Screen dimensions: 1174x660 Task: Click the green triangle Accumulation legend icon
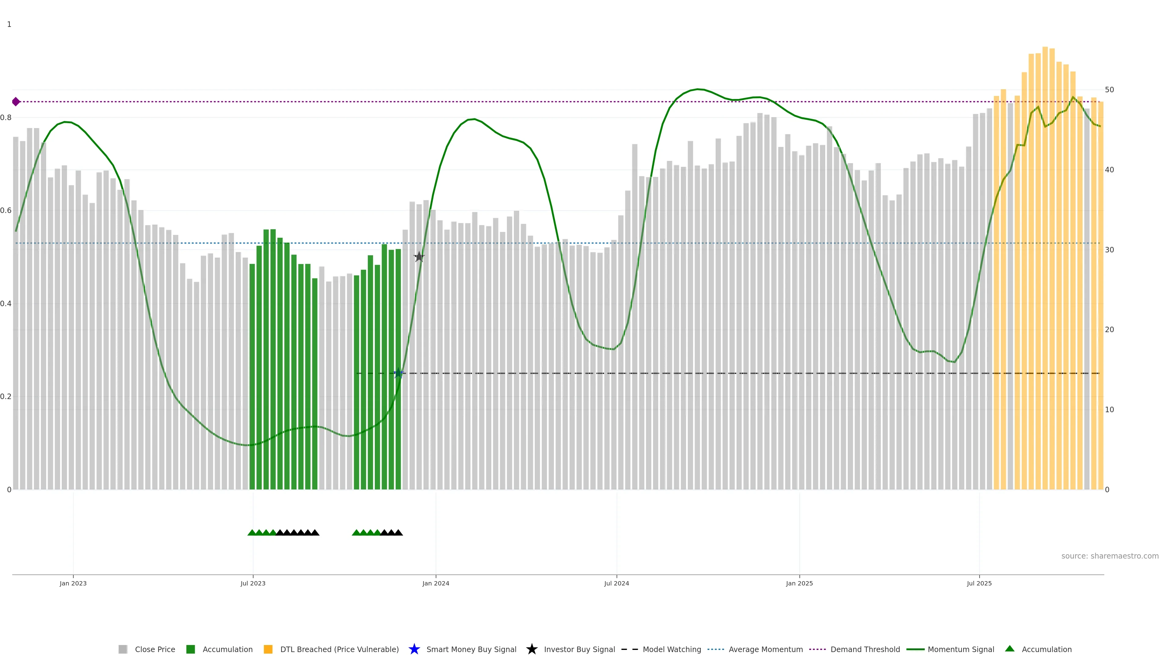(1010, 649)
